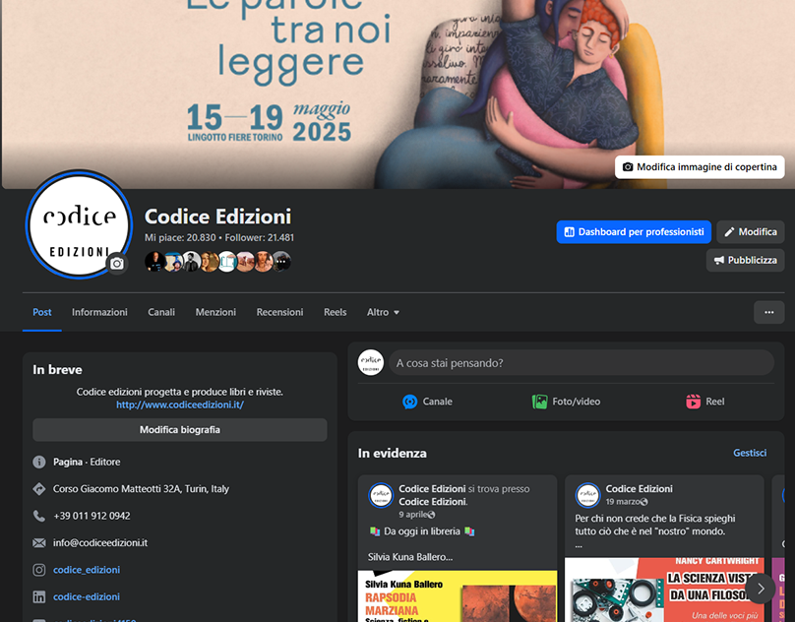Image resolution: width=795 pixels, height=622 pixels.
Task: Open the three-dots page options menu
Action: point(769,312)
